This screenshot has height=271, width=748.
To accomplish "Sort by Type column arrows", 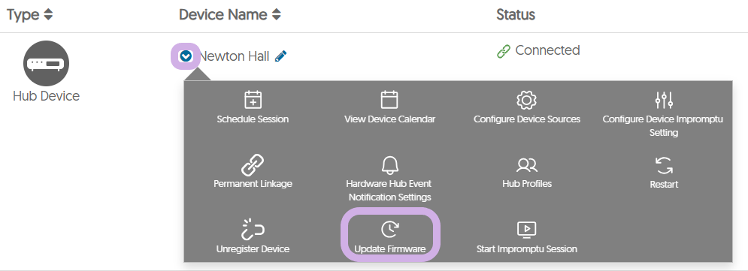I will point(47,15).
